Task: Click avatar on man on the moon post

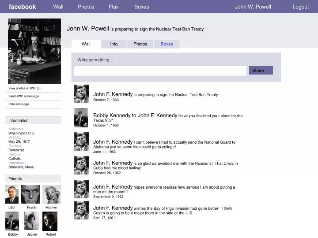Action: tap(81, 189)
